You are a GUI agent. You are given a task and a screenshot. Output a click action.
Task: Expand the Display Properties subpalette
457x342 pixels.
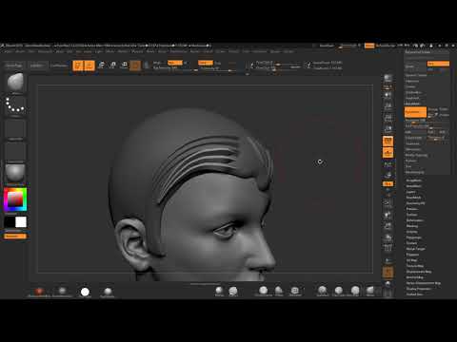(x=419, y=289)
